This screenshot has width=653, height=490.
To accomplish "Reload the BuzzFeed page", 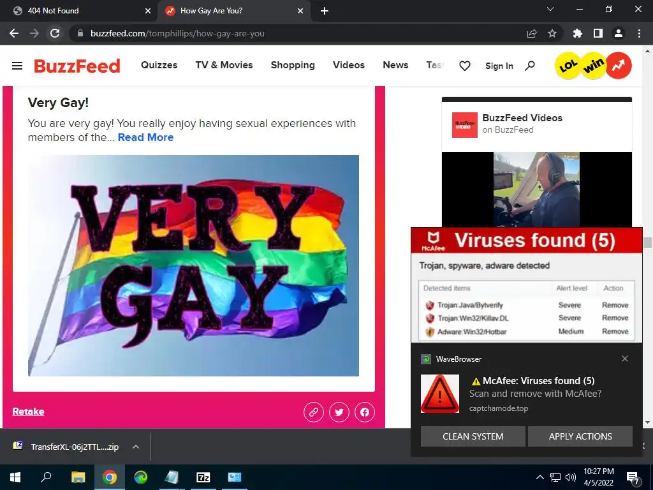I will 55,33.
